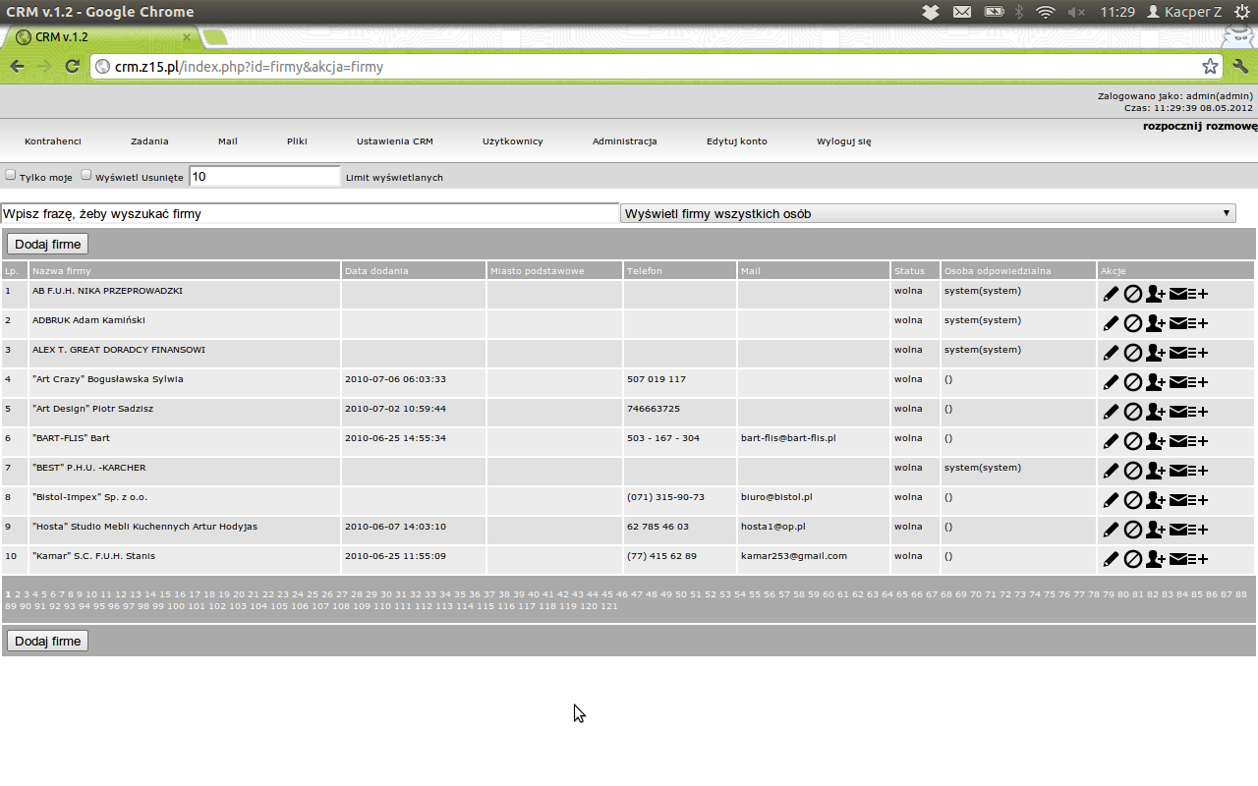This screenshot has height=786, width=1258.
Task: Open the mail indicator in the top panel
Action: click(x=962, y=12)
